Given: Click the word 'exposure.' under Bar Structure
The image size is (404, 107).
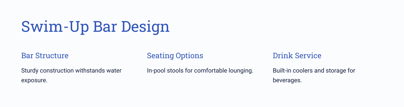Looking at the screenshot, I should pyautogui.click(x=34, y=81).
